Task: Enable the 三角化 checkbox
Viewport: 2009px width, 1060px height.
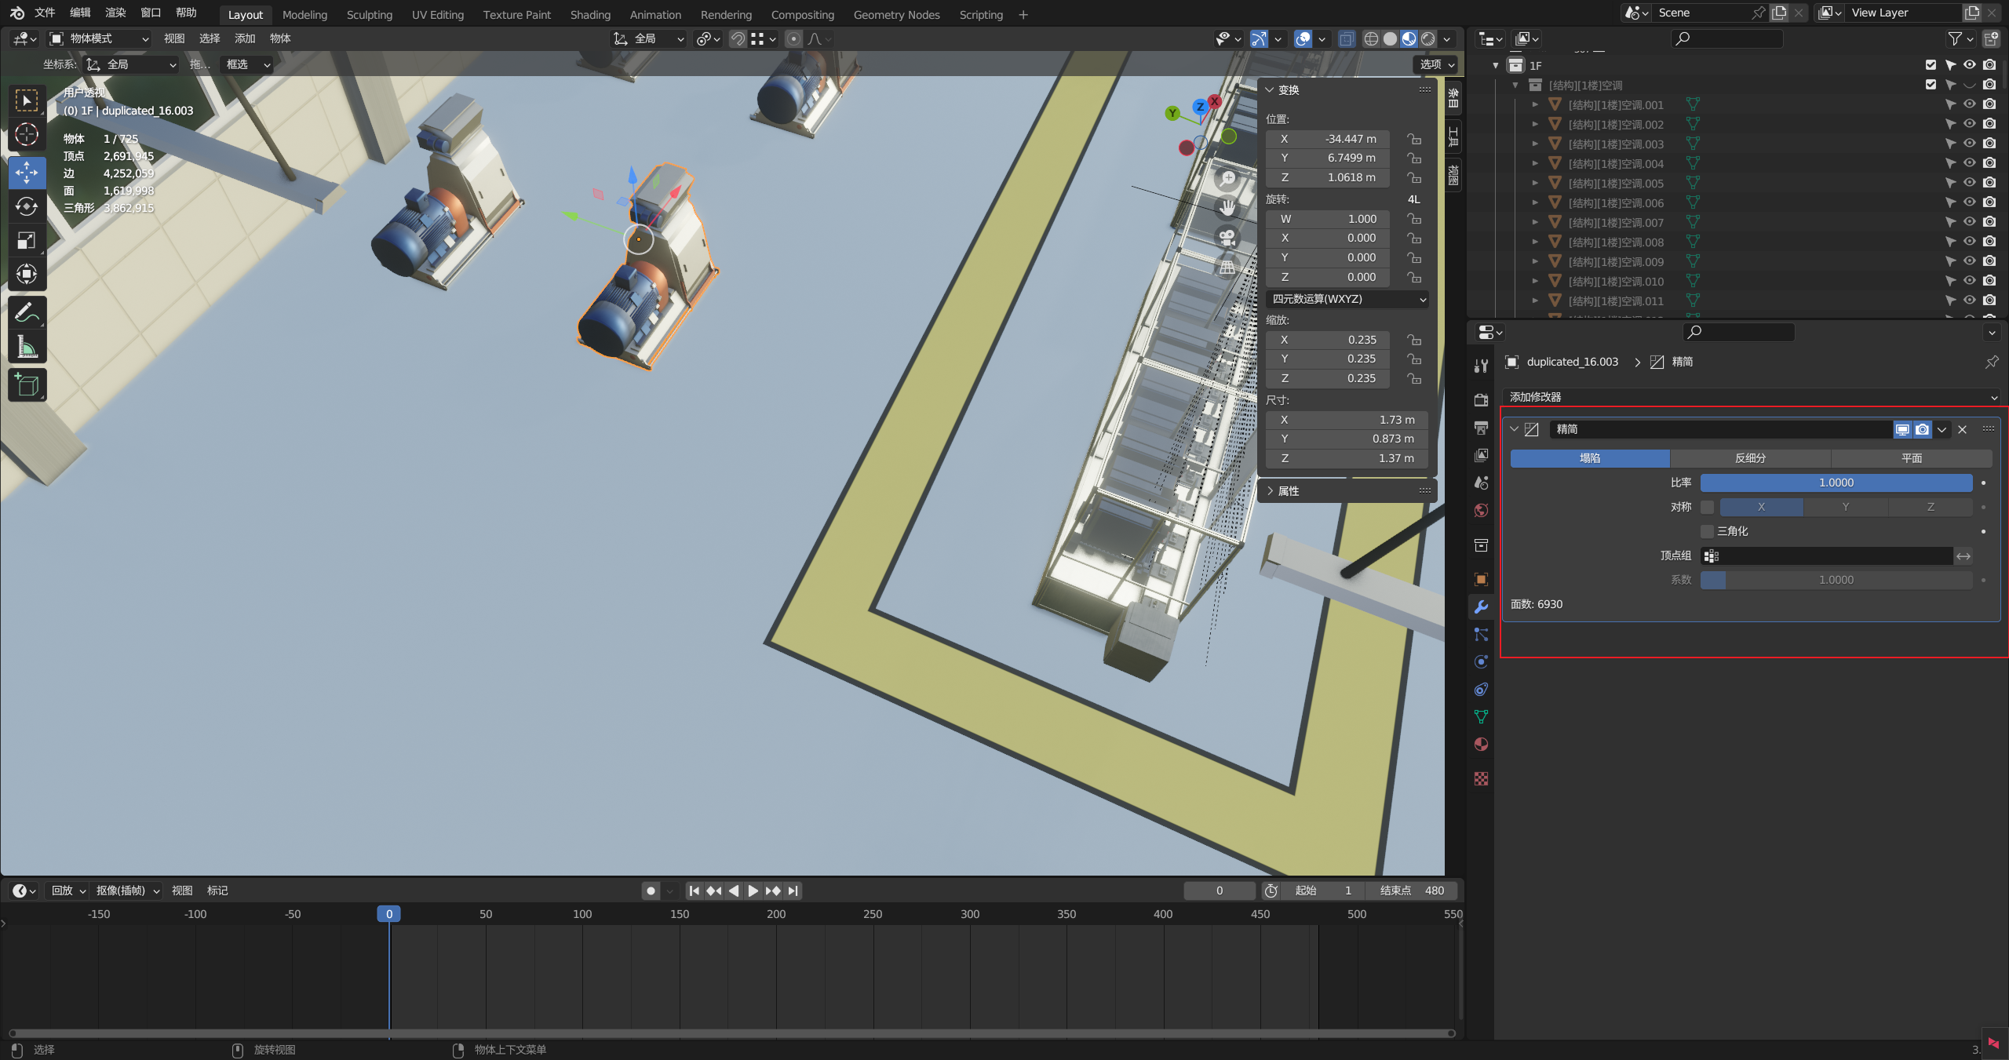Action: pos(1707,531)
